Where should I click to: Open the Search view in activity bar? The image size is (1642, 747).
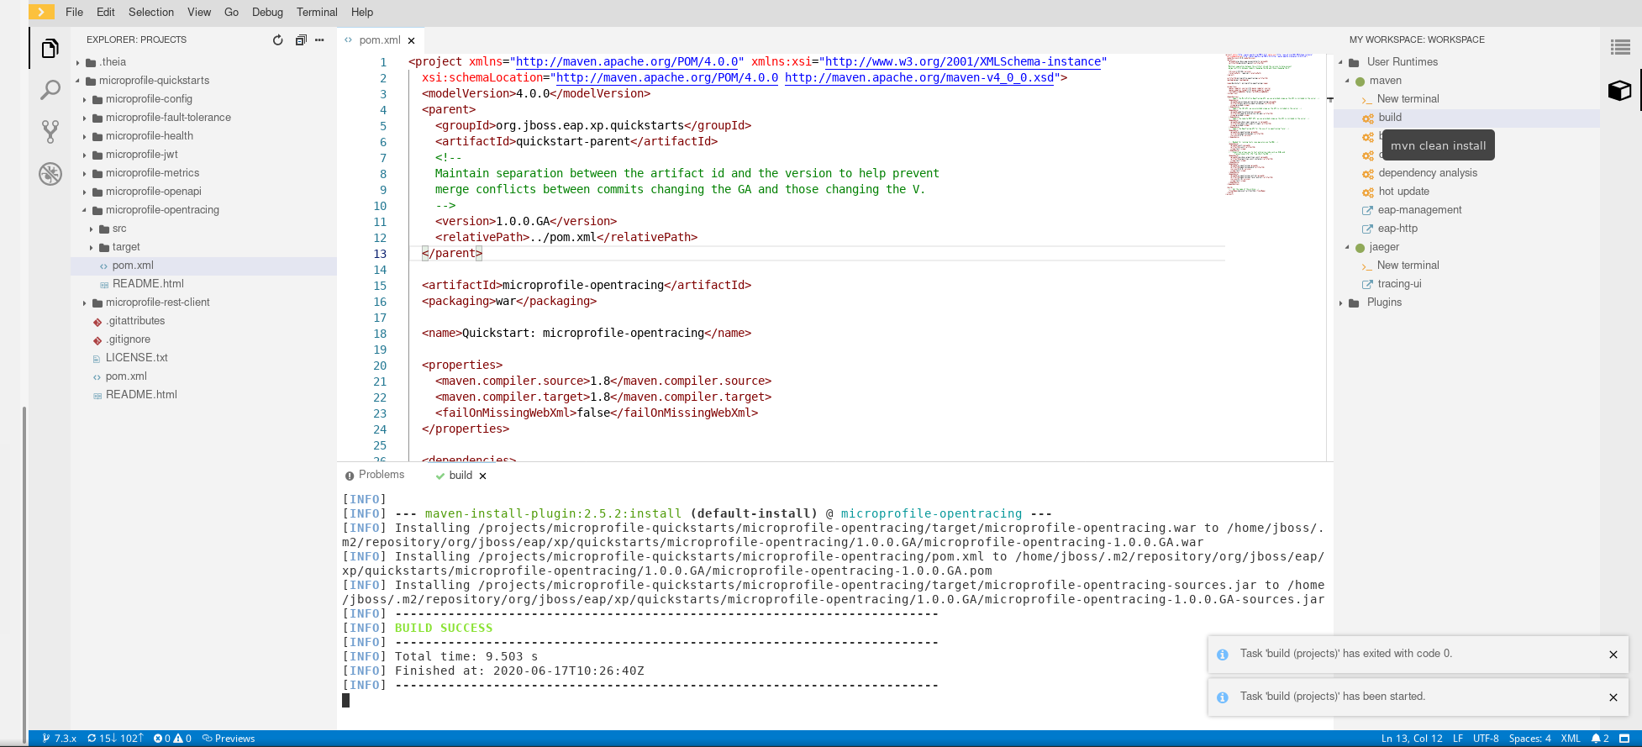[x=50, y=90]
